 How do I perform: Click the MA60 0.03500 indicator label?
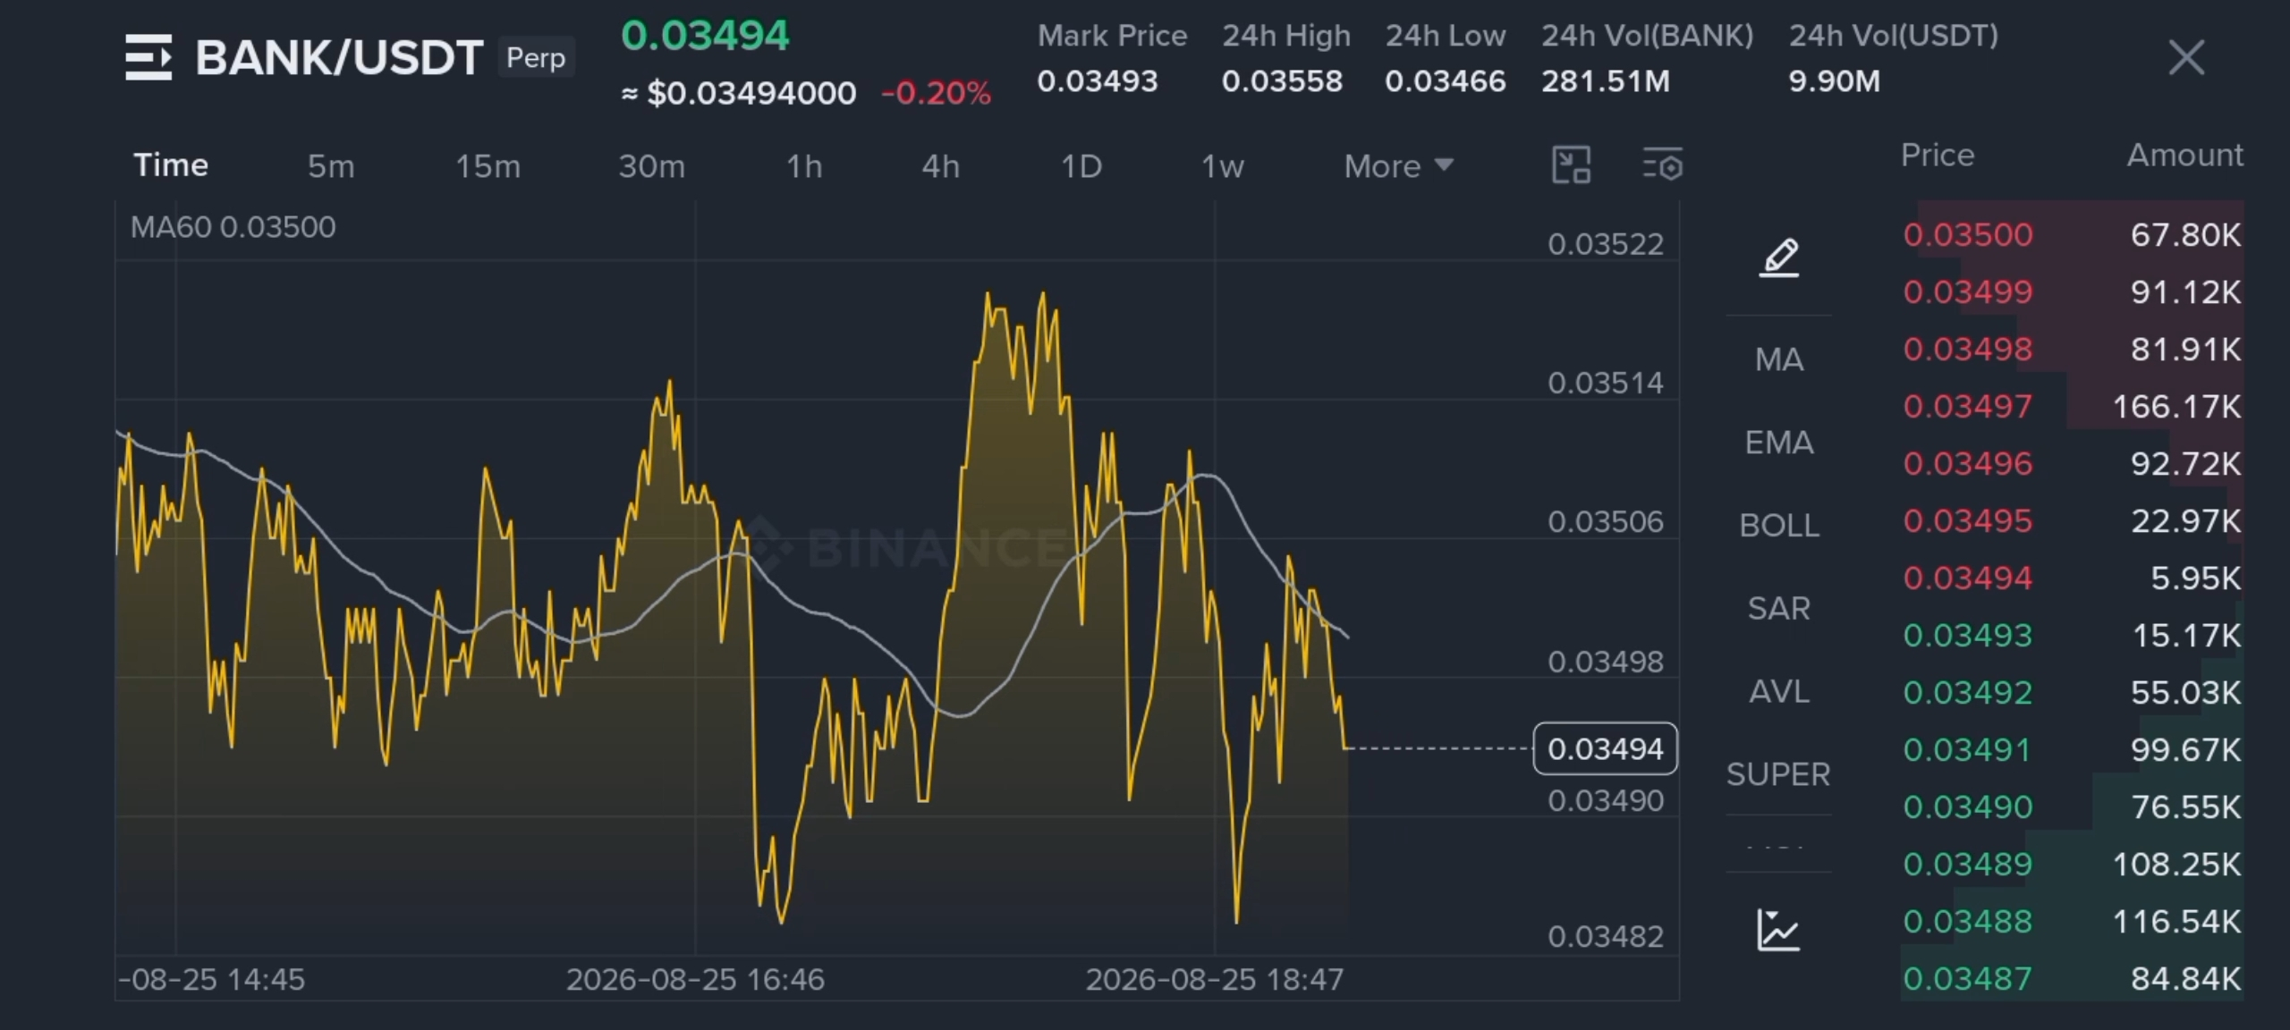(233, 227)
